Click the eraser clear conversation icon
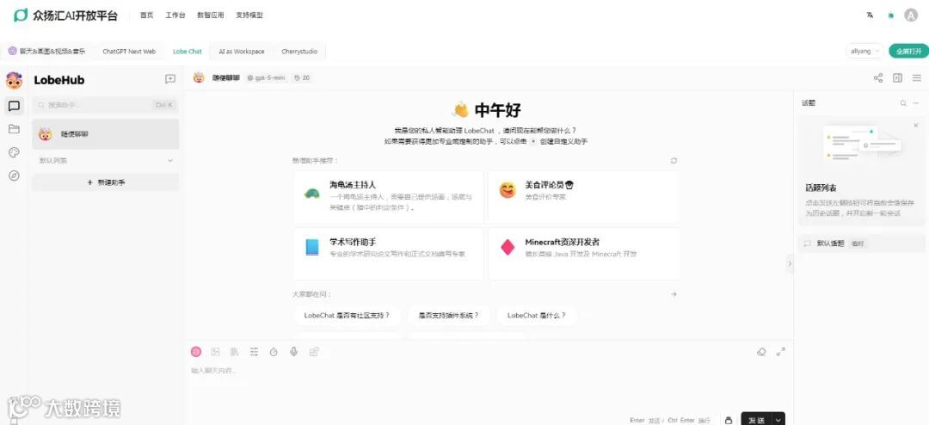This screenshot has height=425, width=929. click(762, 352)
